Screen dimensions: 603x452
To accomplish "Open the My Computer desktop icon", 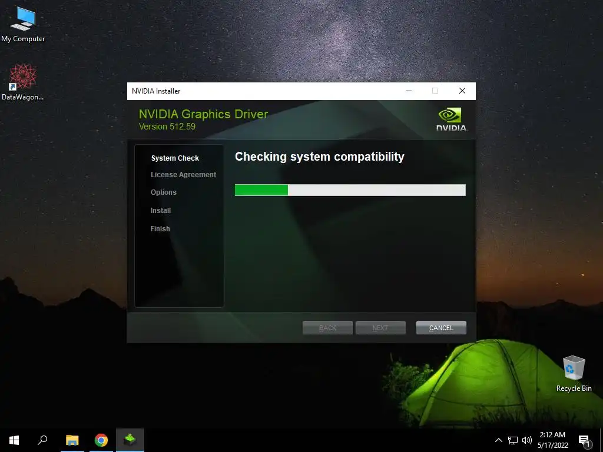I will (x=23, y=24).
